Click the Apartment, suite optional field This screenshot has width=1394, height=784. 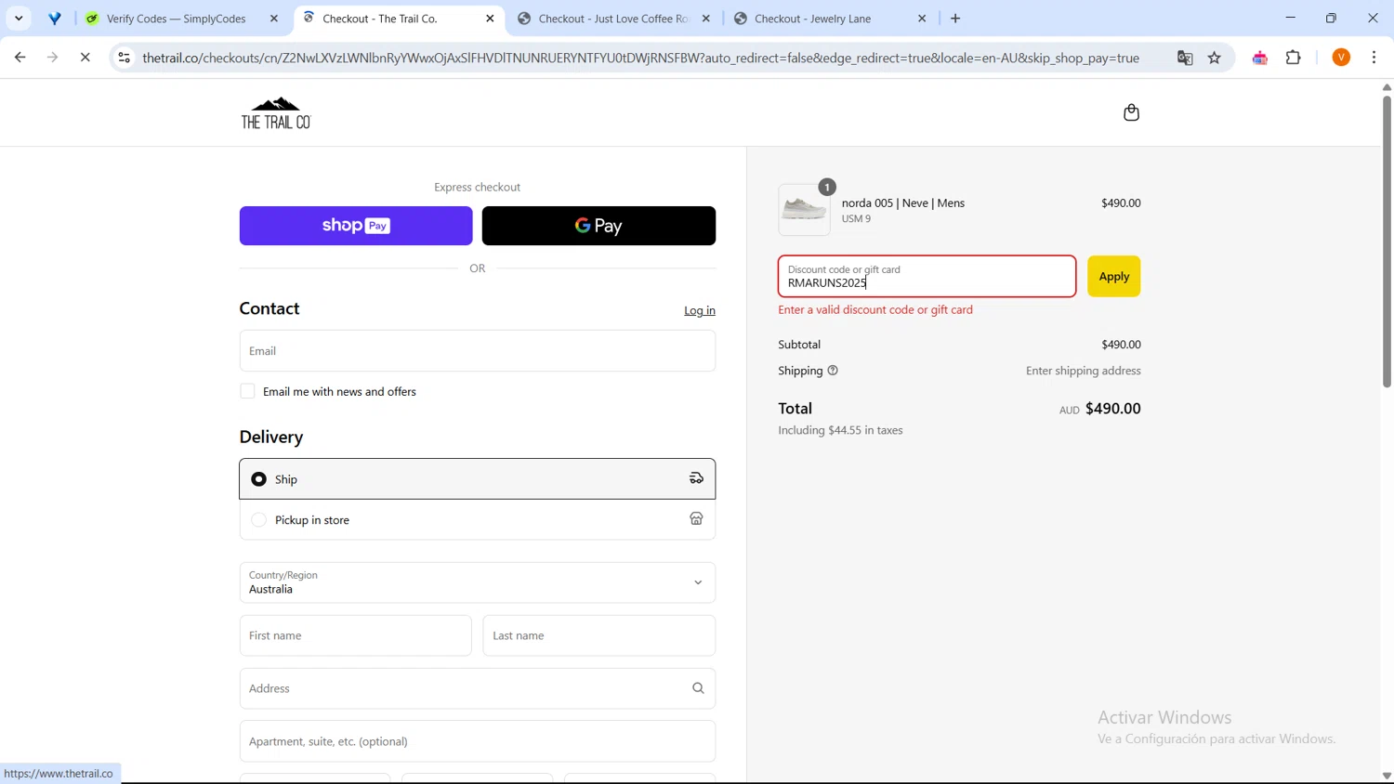pos(478,741)
